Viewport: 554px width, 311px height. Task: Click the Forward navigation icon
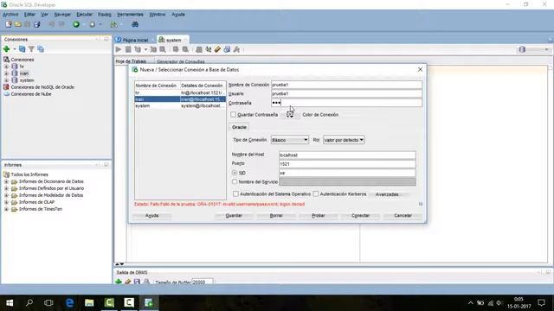[93, 24]
